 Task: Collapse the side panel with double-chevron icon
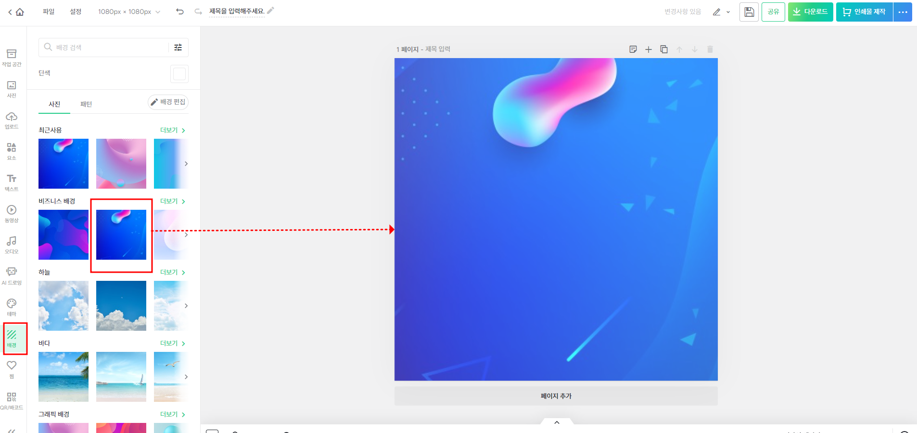pyautogui.click(x=12, y=431)
